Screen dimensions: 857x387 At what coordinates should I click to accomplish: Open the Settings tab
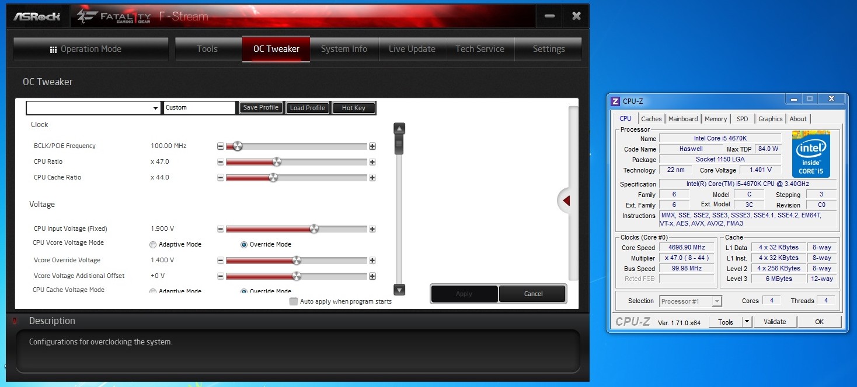(x=549, y=49)
